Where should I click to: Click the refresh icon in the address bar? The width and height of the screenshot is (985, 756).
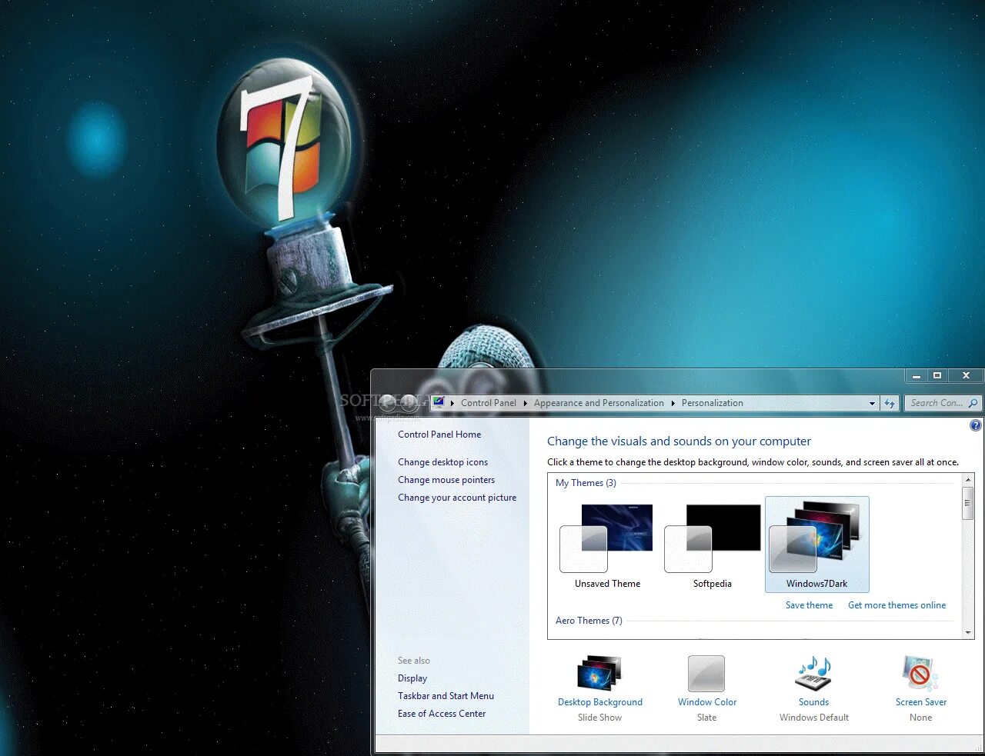[890, 402]
